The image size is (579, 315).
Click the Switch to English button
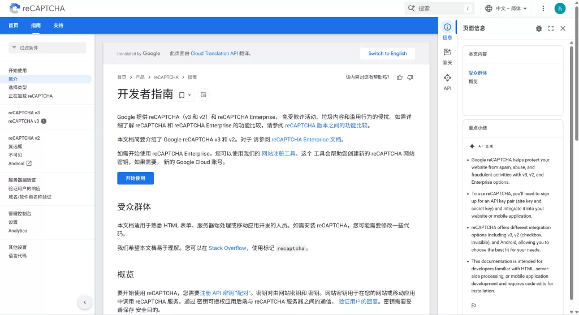pyautogui.click(x=387, y=54)
